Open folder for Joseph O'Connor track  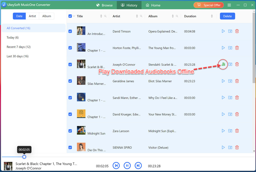click(230, 64)
